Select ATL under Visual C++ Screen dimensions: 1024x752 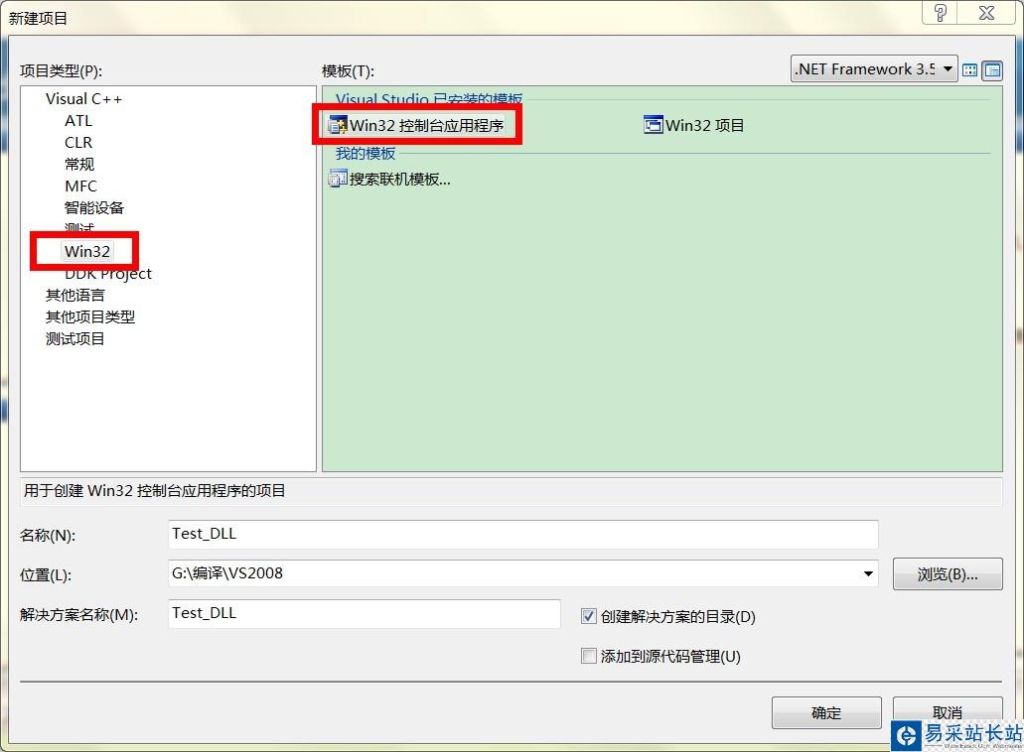(78, 121)
